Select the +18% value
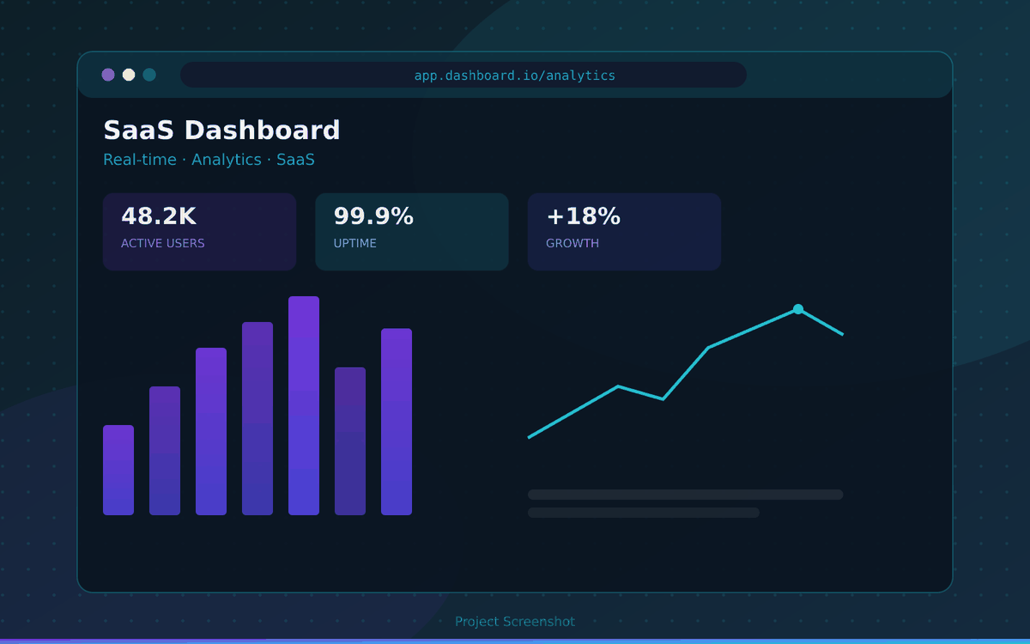Viewport: 1030px width, 644px height. [584, 216]
